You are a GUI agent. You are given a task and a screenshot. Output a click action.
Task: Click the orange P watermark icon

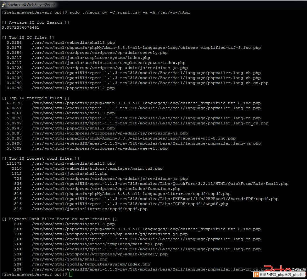pos(257,275)
